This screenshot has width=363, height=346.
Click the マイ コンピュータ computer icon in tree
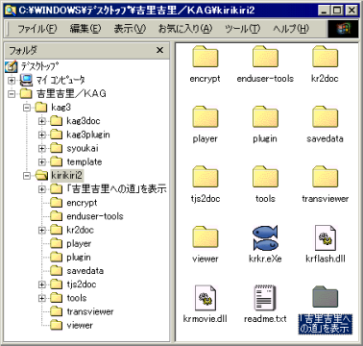(26, 80)
